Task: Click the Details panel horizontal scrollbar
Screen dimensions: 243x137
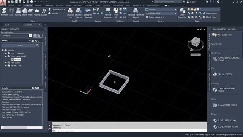Action: [22, 128]
